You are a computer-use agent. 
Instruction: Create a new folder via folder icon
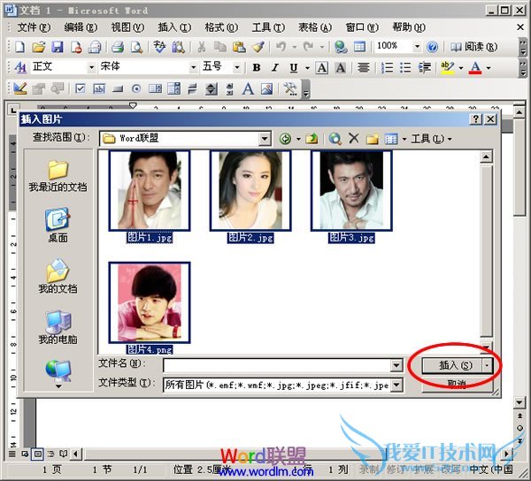point(373,139)
